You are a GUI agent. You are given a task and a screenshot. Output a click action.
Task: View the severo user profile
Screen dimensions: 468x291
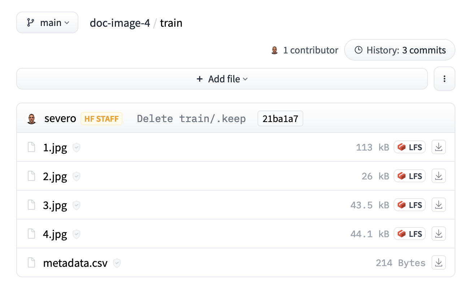[x=60, y=118]
